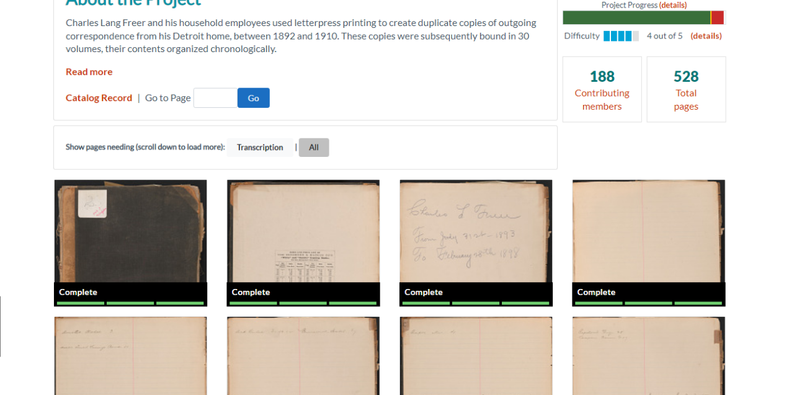
Task: Open the Read more link
Action: tap(89, 71)
